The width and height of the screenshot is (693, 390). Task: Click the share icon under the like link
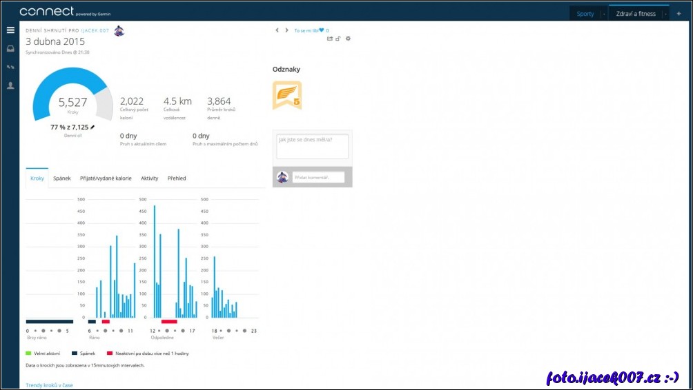point(330,39)
